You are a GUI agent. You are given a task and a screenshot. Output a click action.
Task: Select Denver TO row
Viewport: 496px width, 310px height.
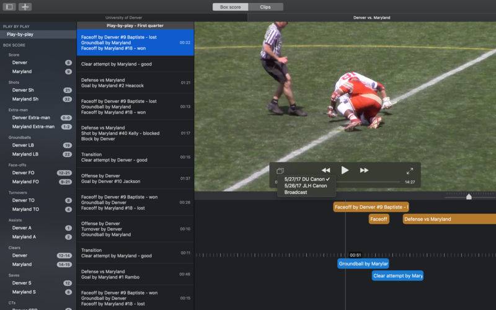[38, 200]
